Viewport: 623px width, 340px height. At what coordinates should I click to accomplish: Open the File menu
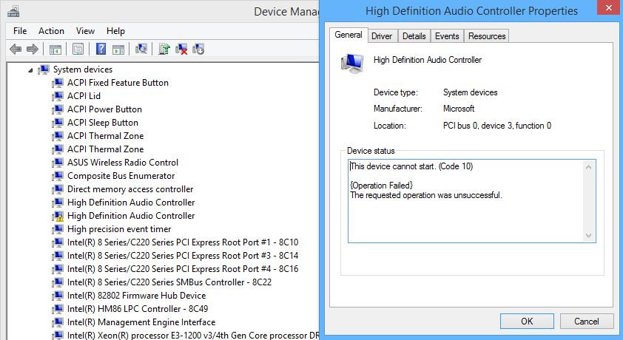point(20,31)
